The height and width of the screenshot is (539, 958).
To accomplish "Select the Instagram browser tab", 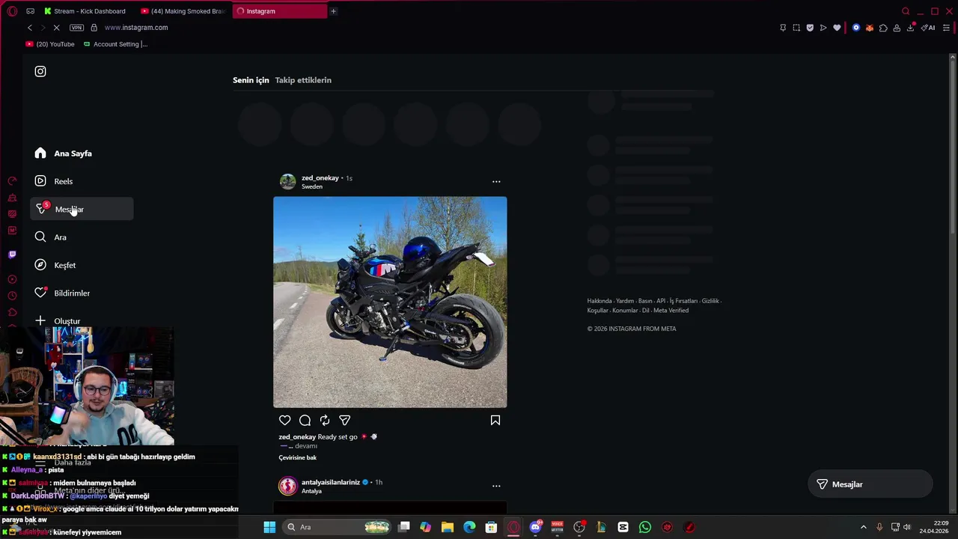I will [x=280, y=11].
